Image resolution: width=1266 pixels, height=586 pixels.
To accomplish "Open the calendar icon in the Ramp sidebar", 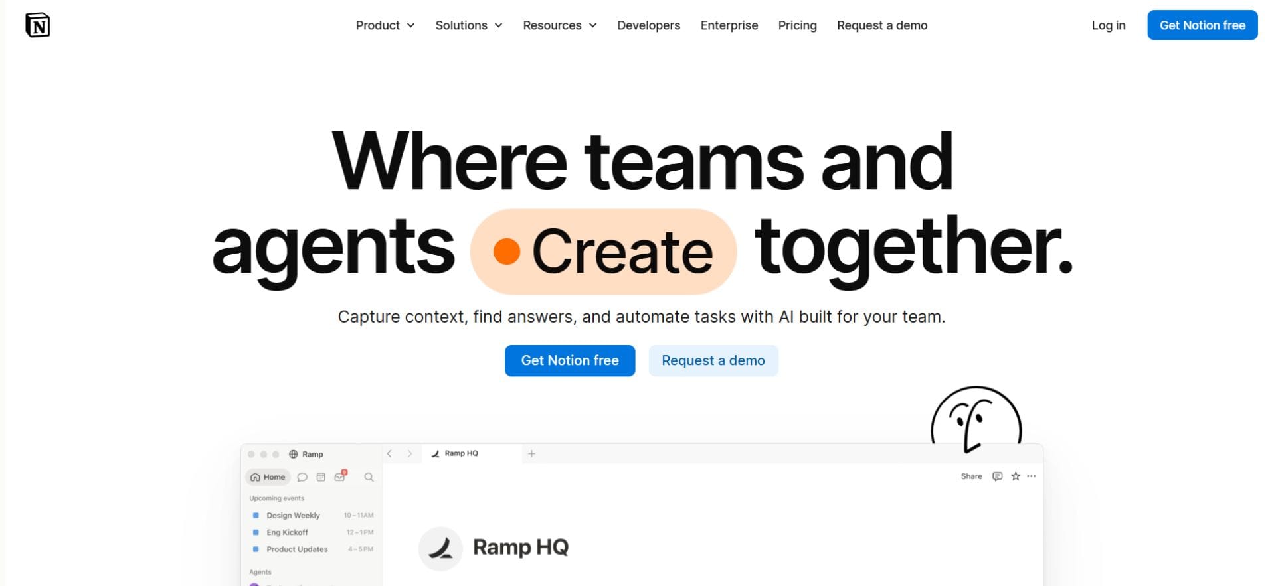I will point(321,477).
